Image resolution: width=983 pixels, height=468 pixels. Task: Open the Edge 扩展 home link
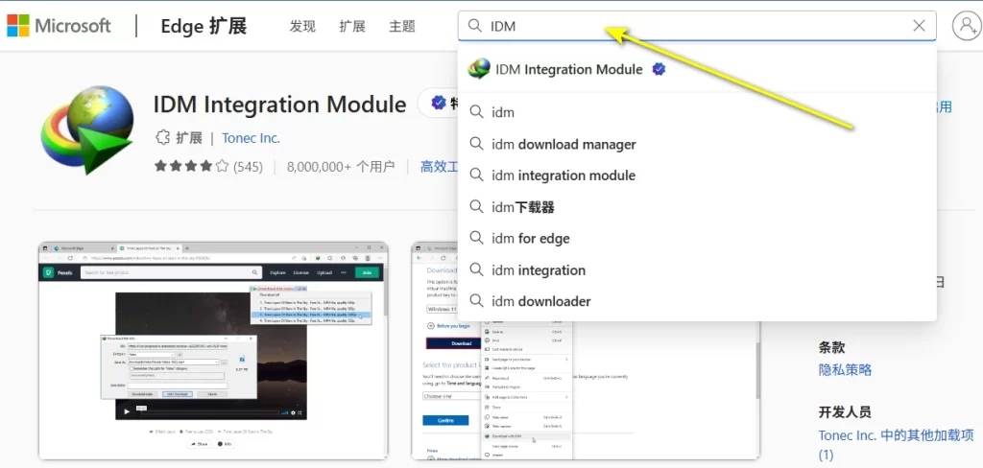(x=204, y=26)
